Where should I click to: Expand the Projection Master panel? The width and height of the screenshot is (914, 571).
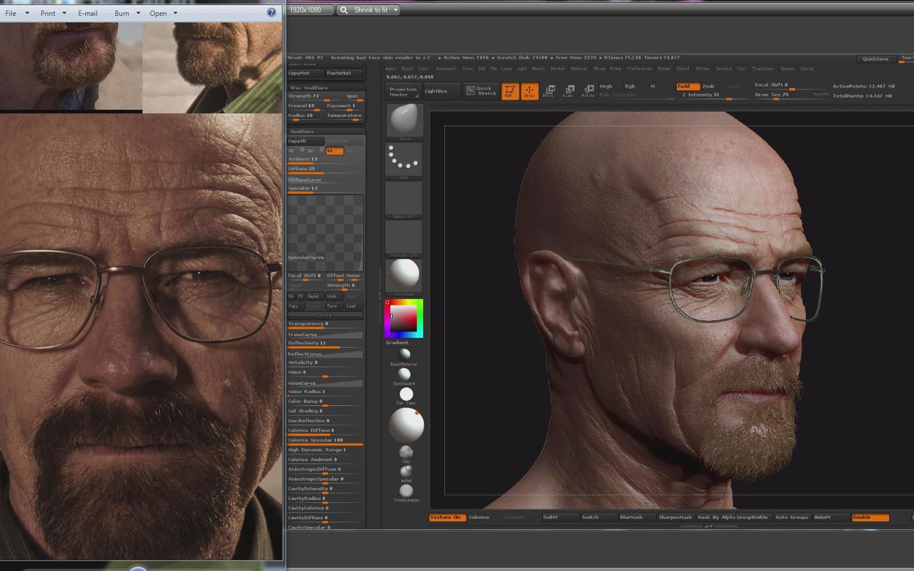click(x=402, y=91)
